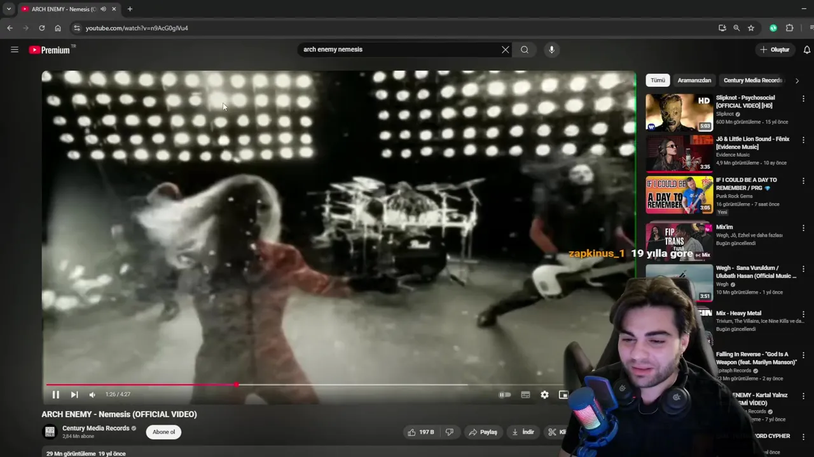The width and height of the screenshot is (814, 457).
Task: Download the video with İndir
Action: tap(523, 432)
